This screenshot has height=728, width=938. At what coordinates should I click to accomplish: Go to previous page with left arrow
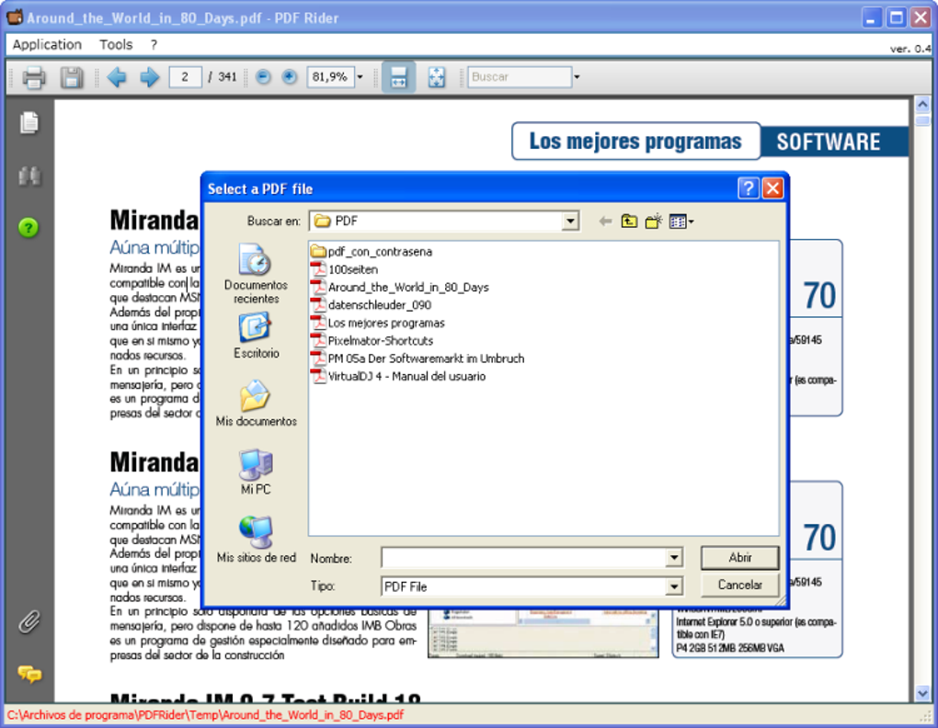click(117, 77)
